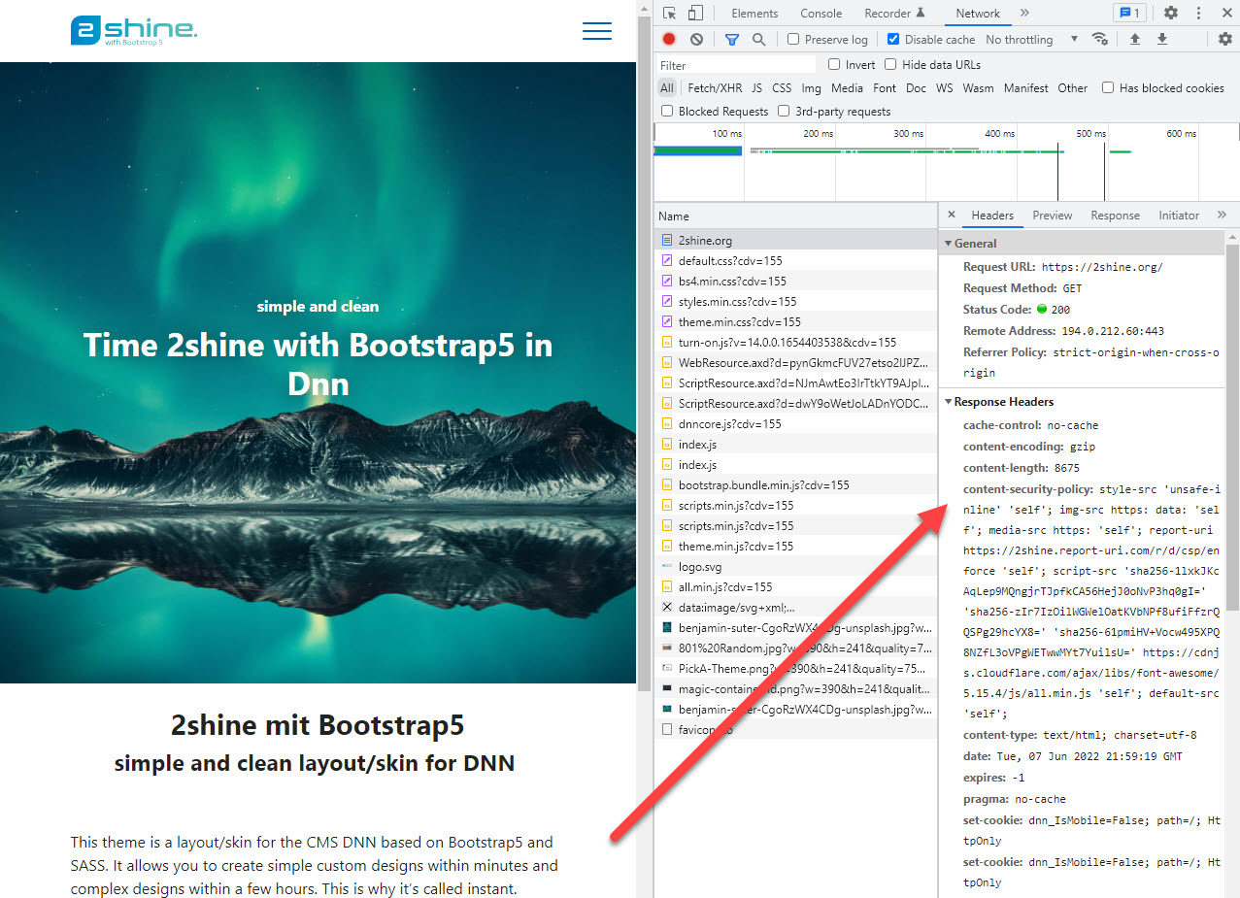1240x898 pixels.
Task: Click the network Filter text field
Action: (735, 65)
